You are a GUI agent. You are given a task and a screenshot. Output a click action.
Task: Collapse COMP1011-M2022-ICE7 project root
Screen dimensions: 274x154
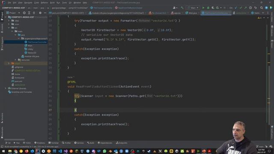point(6,17)
